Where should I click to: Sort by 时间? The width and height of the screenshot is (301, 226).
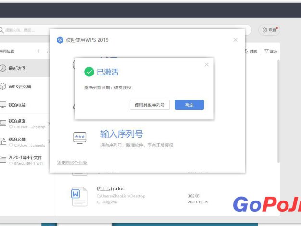(x=251, y=51)
